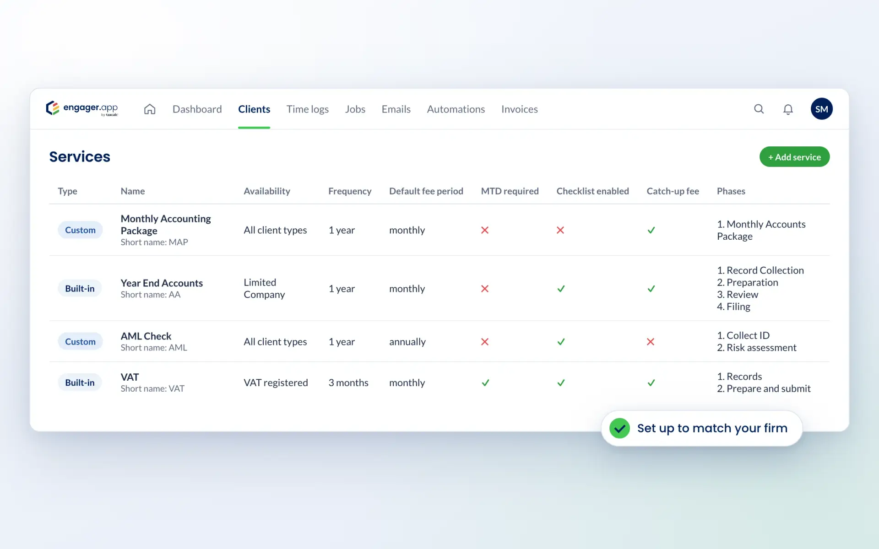Click '1. Monthly Accounts Package' phase
The image size is (879, 549).
[x=761, y=230]
